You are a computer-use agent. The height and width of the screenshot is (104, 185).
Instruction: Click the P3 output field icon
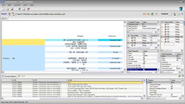click(165, 29)
